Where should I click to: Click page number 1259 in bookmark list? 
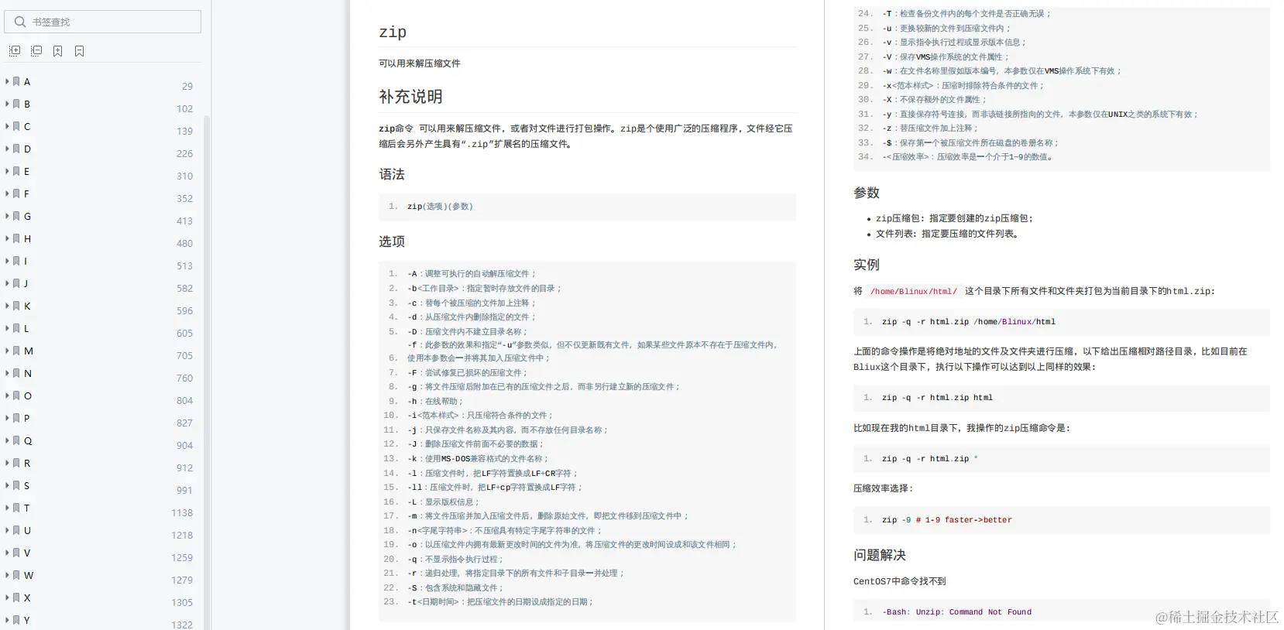(182, 557)
